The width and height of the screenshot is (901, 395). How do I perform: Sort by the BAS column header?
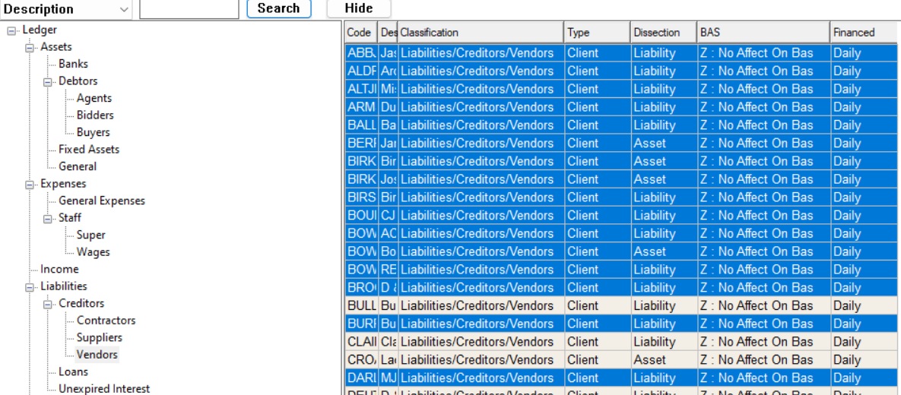(763, 33)
